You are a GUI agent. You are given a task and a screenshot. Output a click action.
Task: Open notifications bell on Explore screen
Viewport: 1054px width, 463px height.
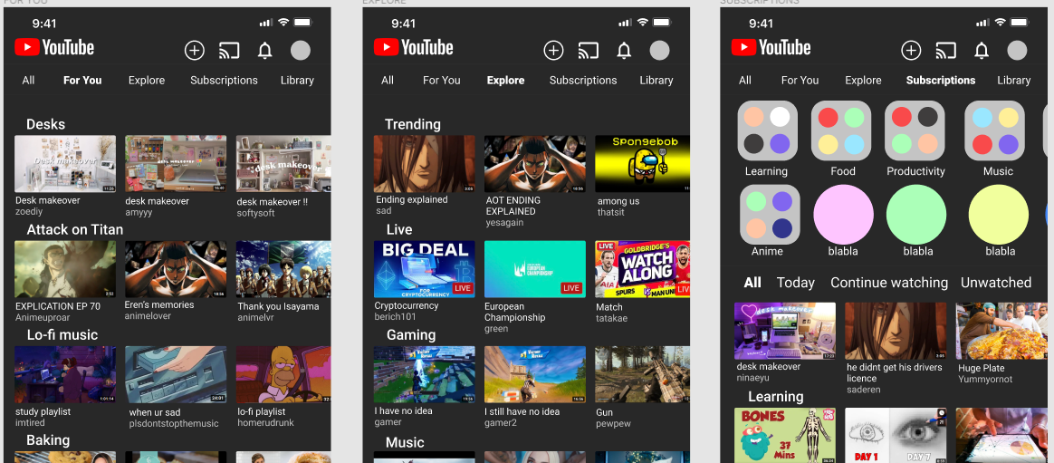[x=624, y=51]
